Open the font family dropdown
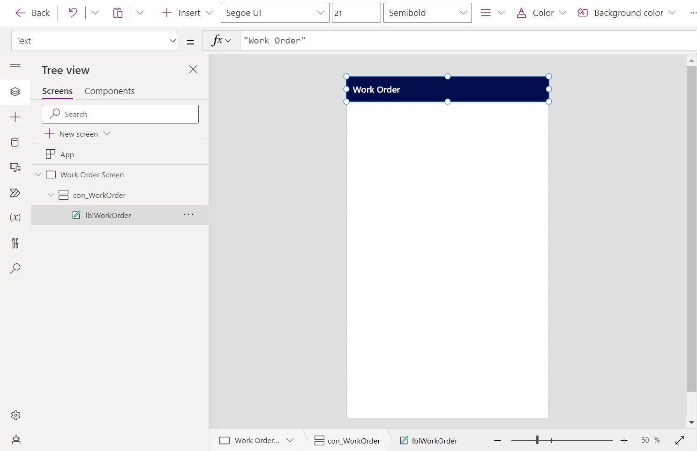697x451 pixels. pyautogui.click(x=274, y=13)
